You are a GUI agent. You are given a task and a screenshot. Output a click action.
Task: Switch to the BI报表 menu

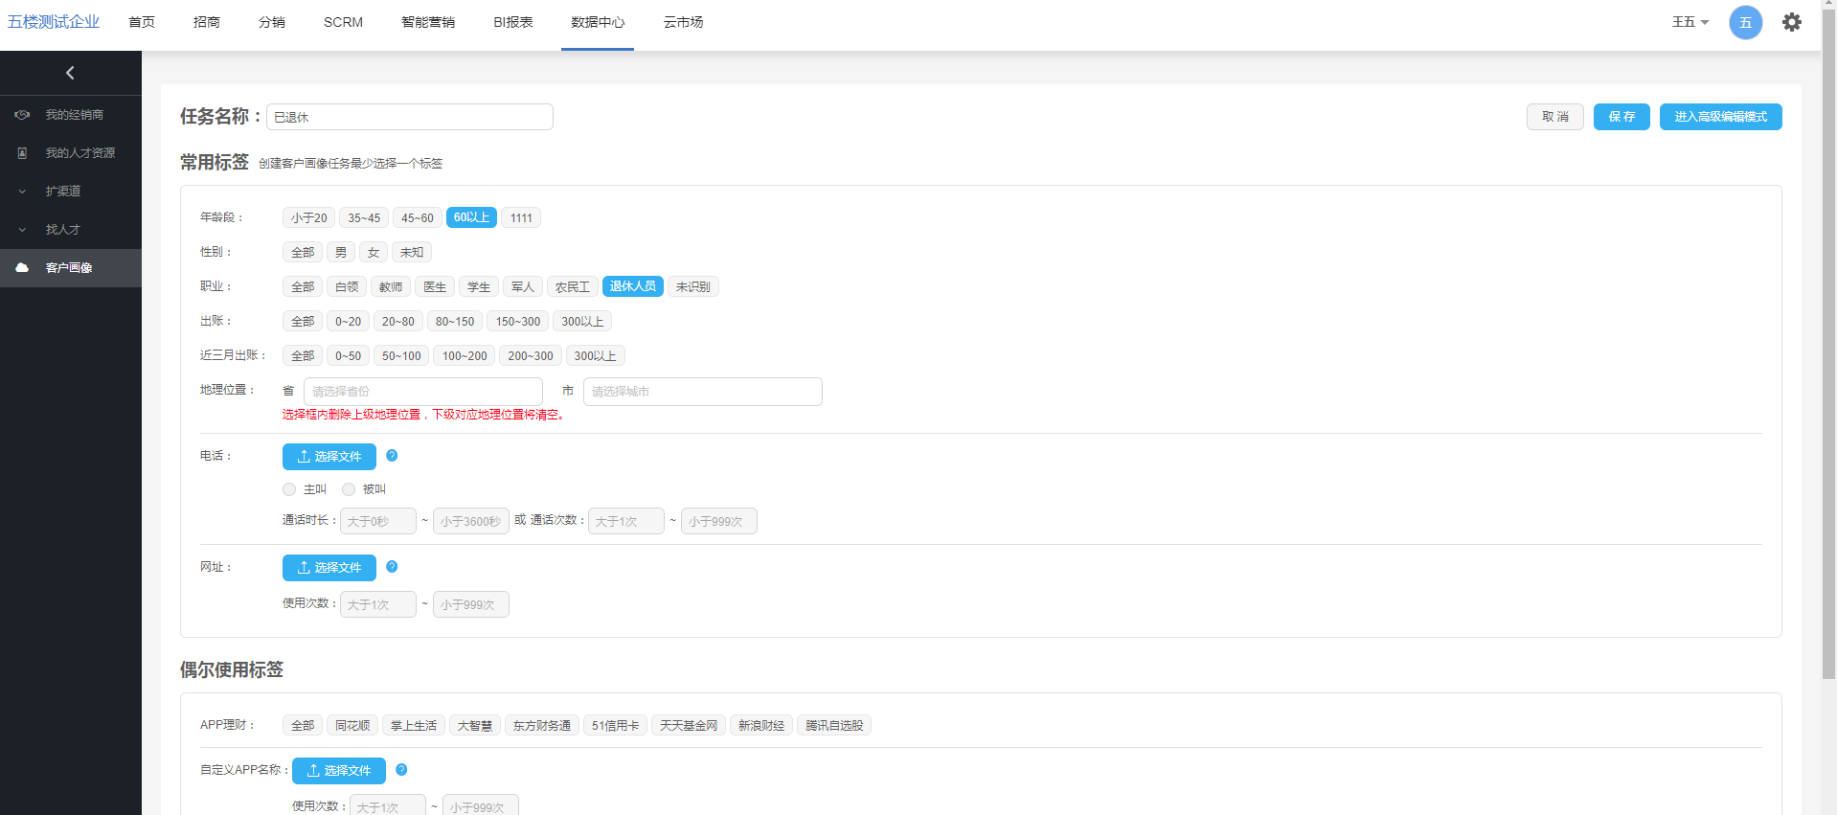(x=513, y=22)
